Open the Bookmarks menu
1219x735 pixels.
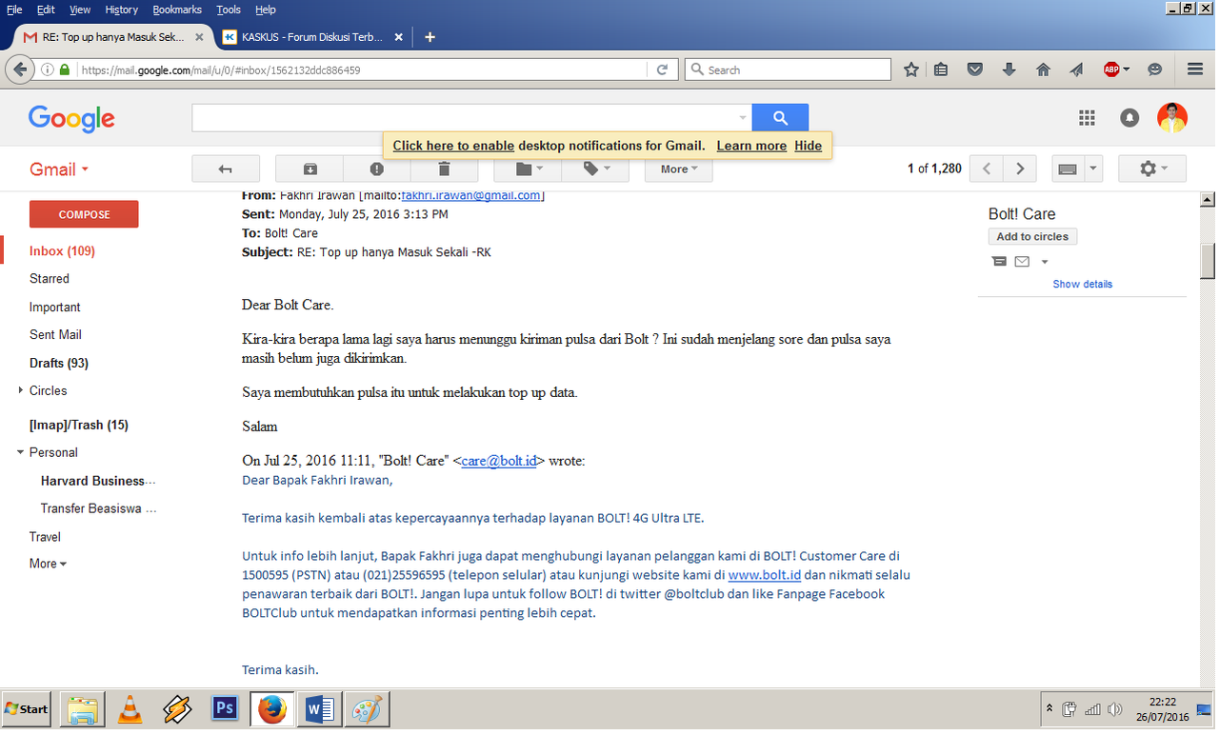pos(177,10)
